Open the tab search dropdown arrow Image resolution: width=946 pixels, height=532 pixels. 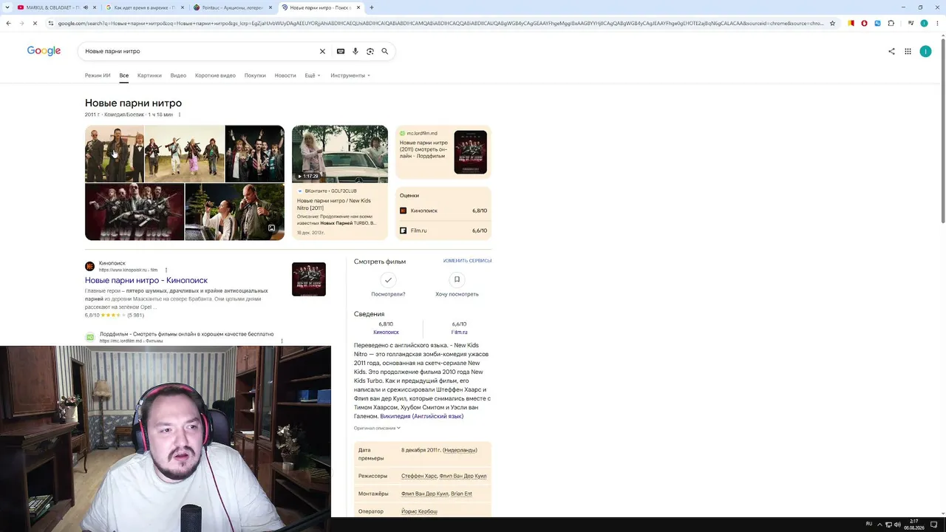[8, 7]
